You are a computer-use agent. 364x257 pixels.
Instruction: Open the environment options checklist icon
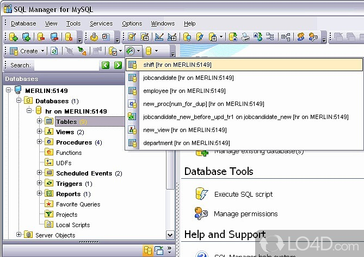[x=106, y=37]
